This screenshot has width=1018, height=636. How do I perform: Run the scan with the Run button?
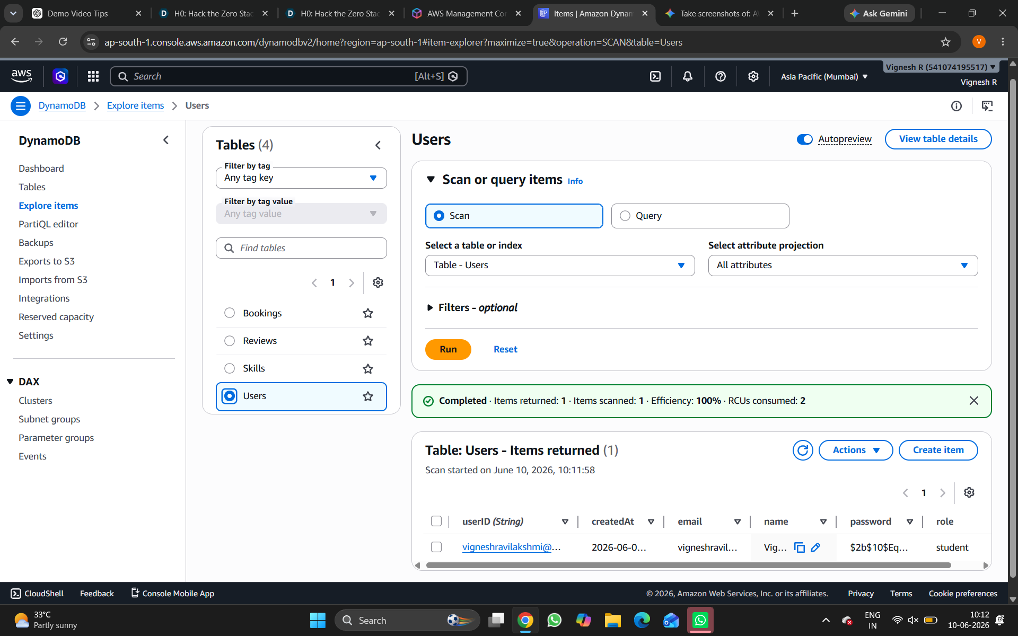(x=448, y=350)
